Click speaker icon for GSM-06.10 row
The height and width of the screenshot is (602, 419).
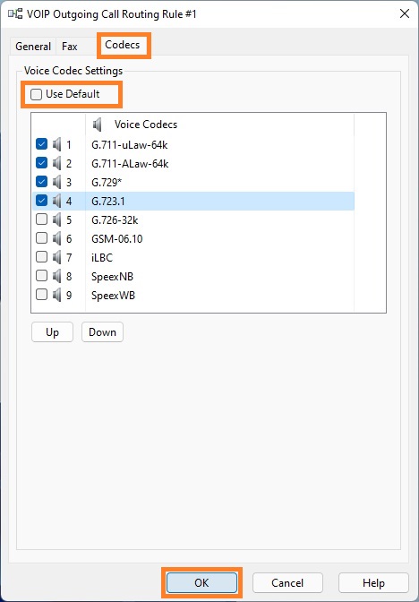56,238
